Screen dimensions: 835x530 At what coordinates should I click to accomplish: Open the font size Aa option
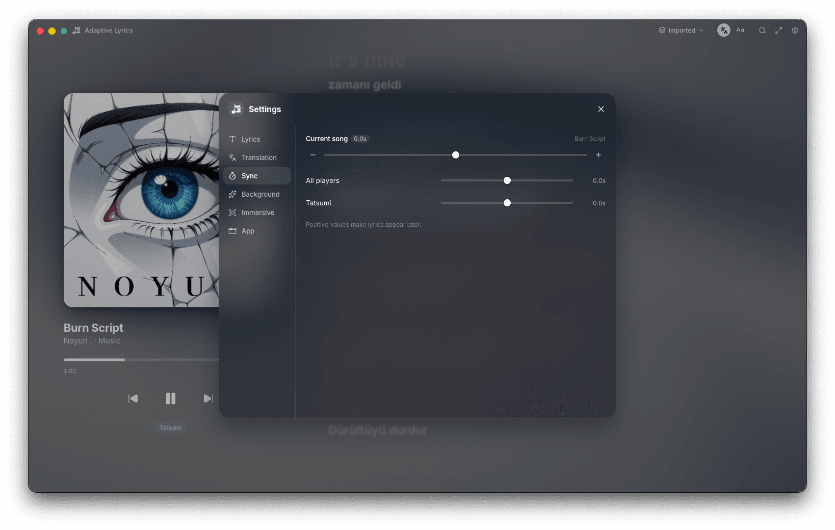point(740,30)
